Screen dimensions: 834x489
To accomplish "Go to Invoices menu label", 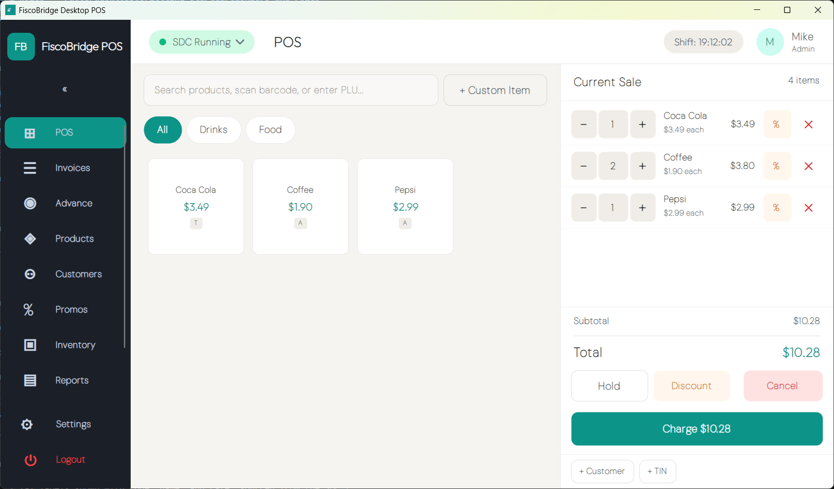I will pyautogui.click(x=73, y=168).
